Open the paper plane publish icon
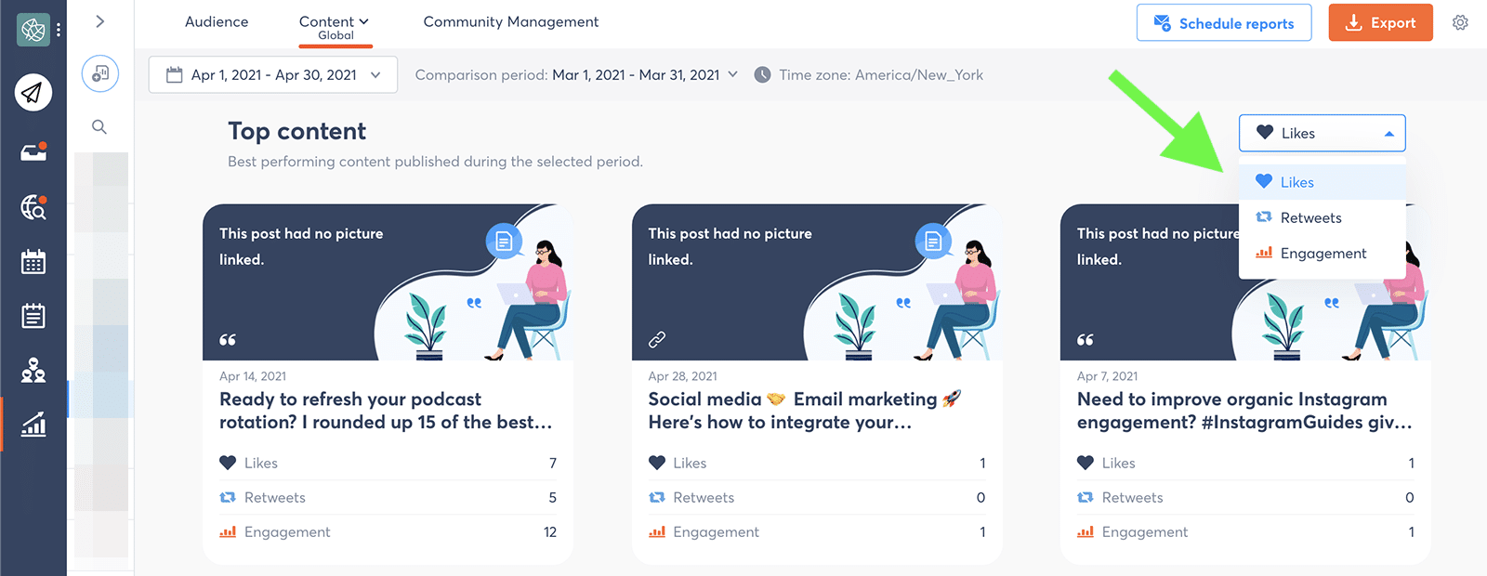Viewport: 1487px width, 576px height. point(33,92)
